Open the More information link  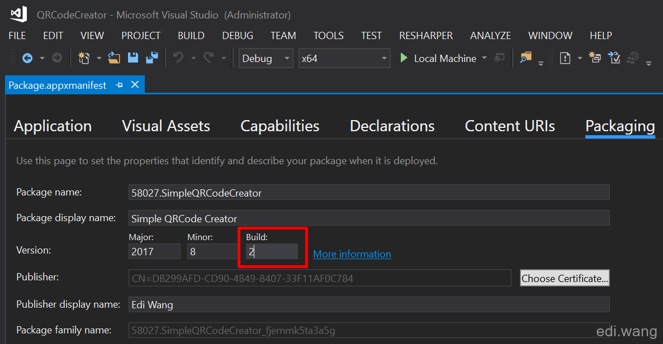pos(352,254)
